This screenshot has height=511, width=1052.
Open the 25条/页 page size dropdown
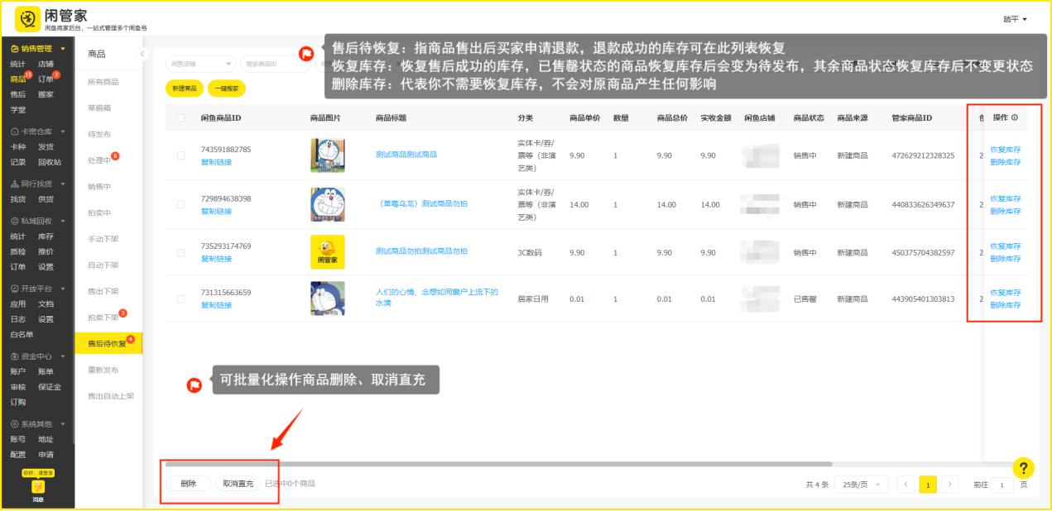(x=861, y=485)
